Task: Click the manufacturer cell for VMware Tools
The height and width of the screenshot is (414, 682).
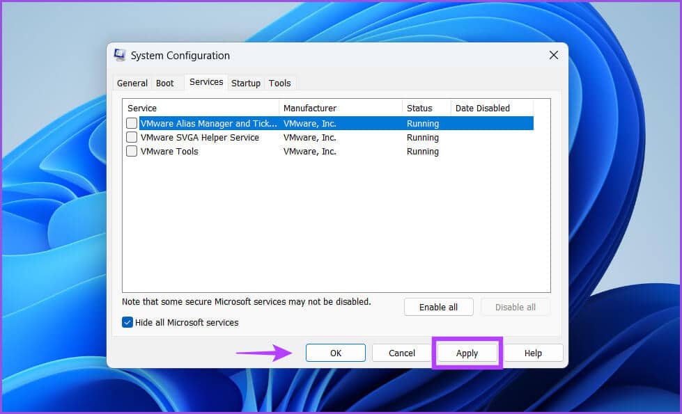Action: point(310,151)
